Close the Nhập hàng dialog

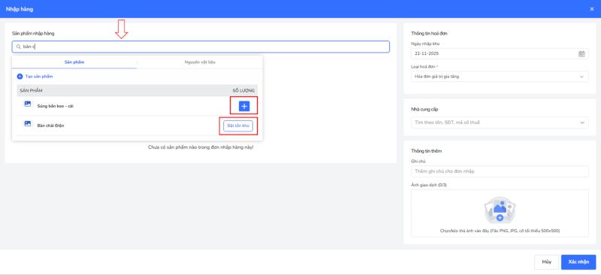pos(592,9)
